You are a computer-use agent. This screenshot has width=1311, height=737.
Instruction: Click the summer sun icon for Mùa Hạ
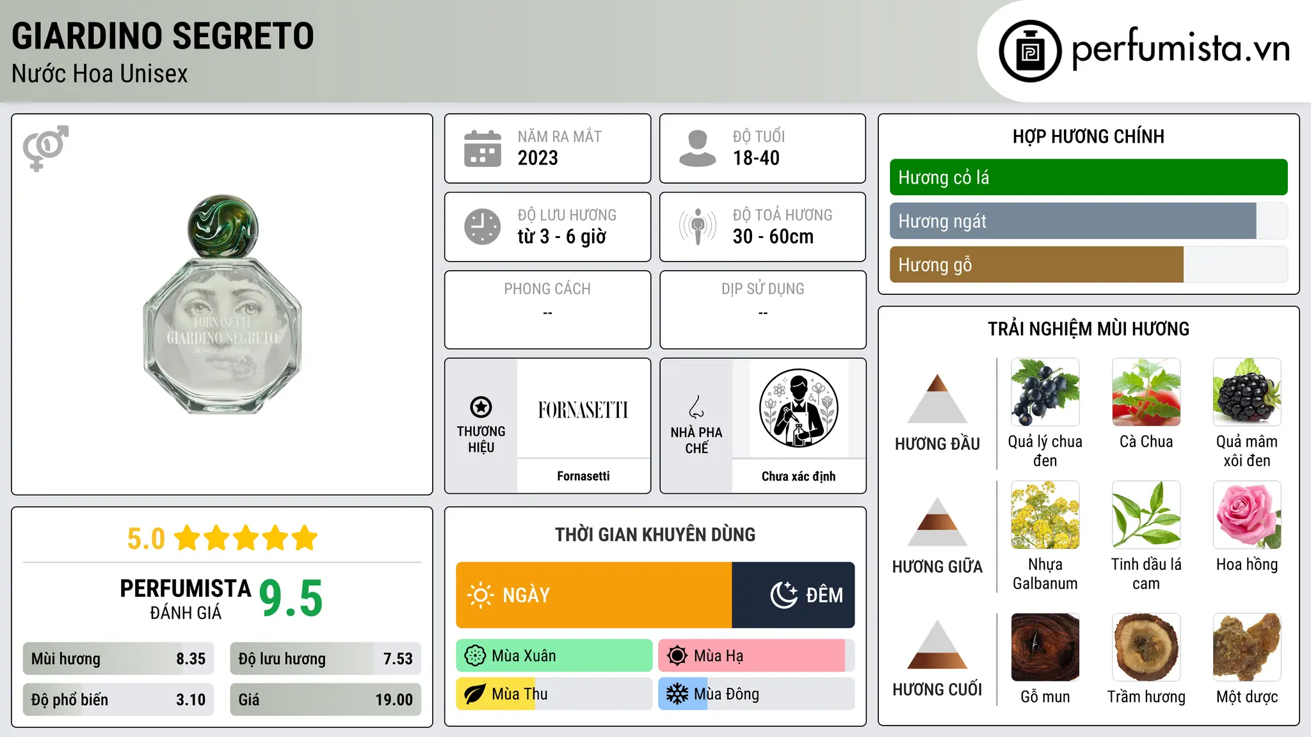coord(677,656)
